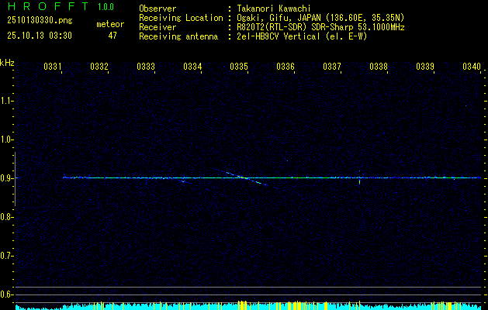Click the meteor label
This screenshot has height=310, width=488.
click(x=110, y=24)
